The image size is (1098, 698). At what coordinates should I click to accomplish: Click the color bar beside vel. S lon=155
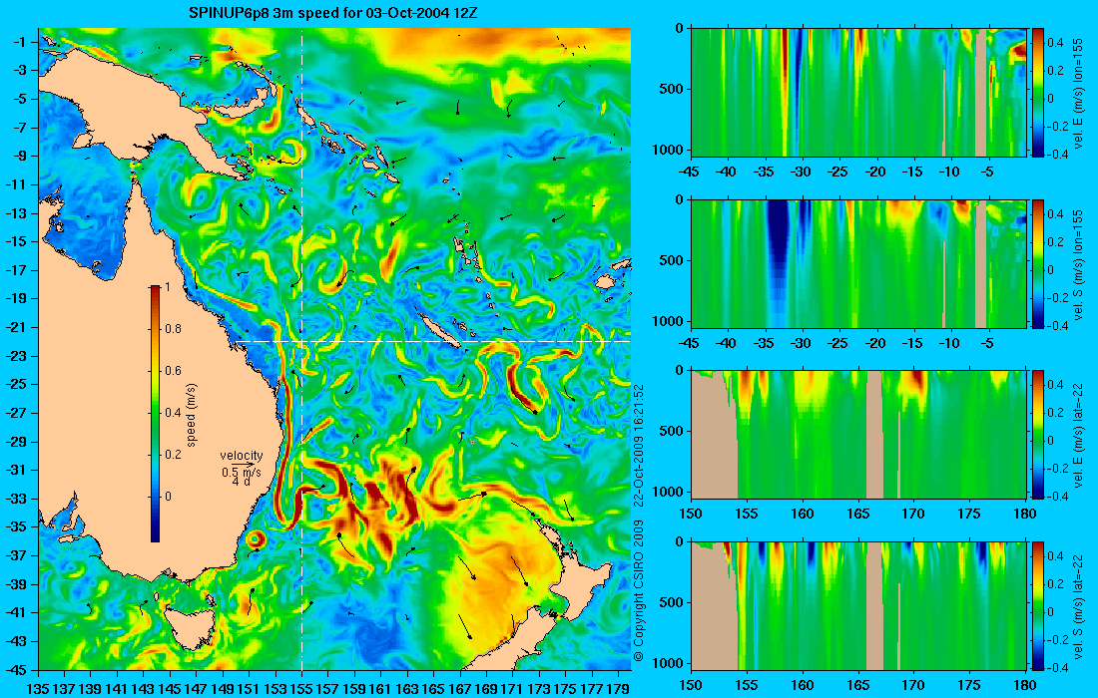[1038, 263]
